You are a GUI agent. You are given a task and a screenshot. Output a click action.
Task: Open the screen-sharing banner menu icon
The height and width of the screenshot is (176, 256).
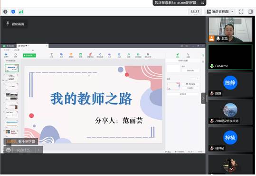[x=202, y=2]
